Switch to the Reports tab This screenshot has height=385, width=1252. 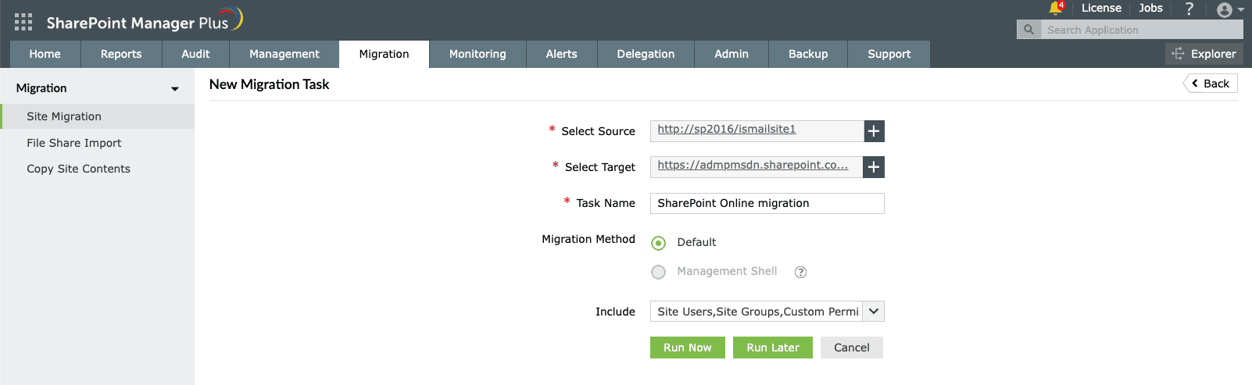tap(121, 54)
